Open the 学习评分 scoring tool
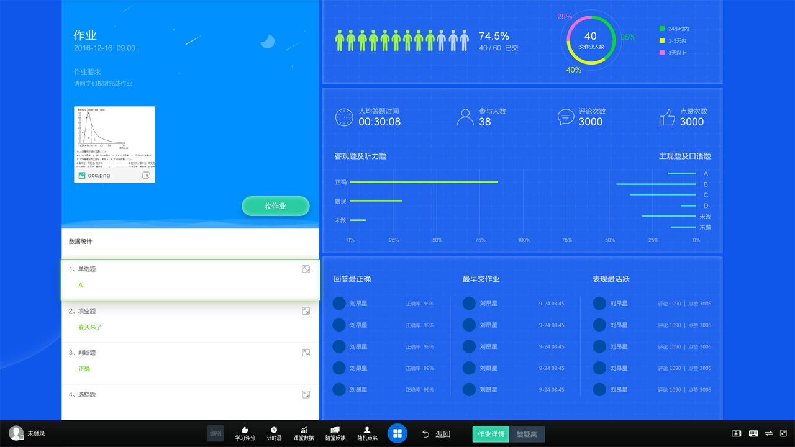The height and width of the screenshot is (447, 795). 245,433
